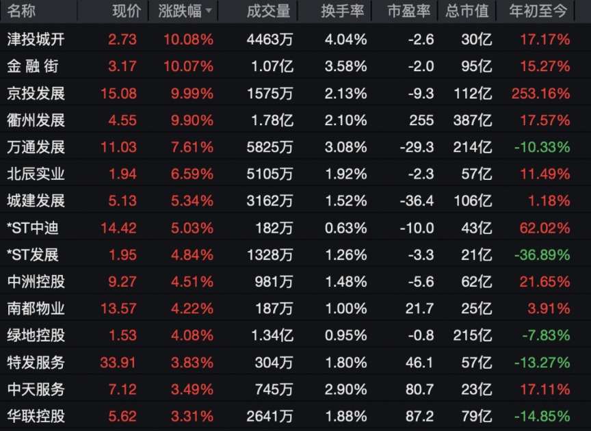Screen dimensions: 591x431
Task: Select the 绿地控股 row
Action: [36, 335]
